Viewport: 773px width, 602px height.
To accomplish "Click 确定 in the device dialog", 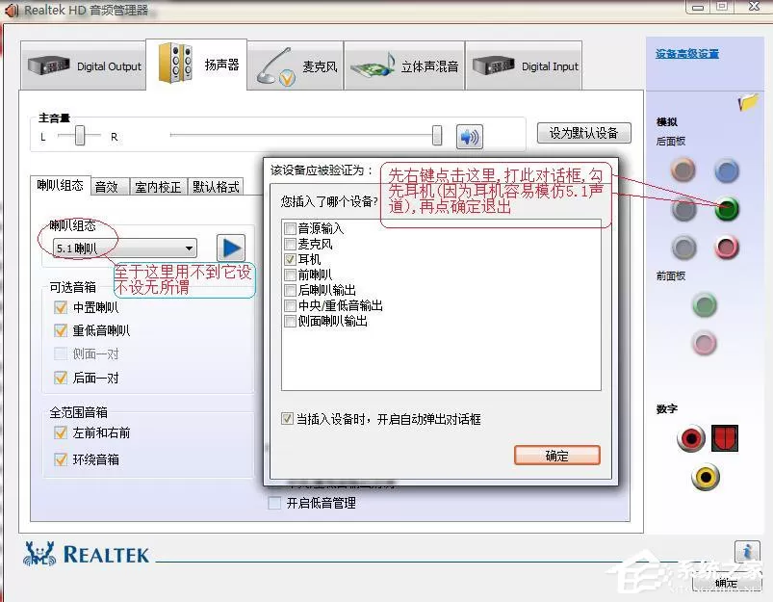I will tap(557, 455).
